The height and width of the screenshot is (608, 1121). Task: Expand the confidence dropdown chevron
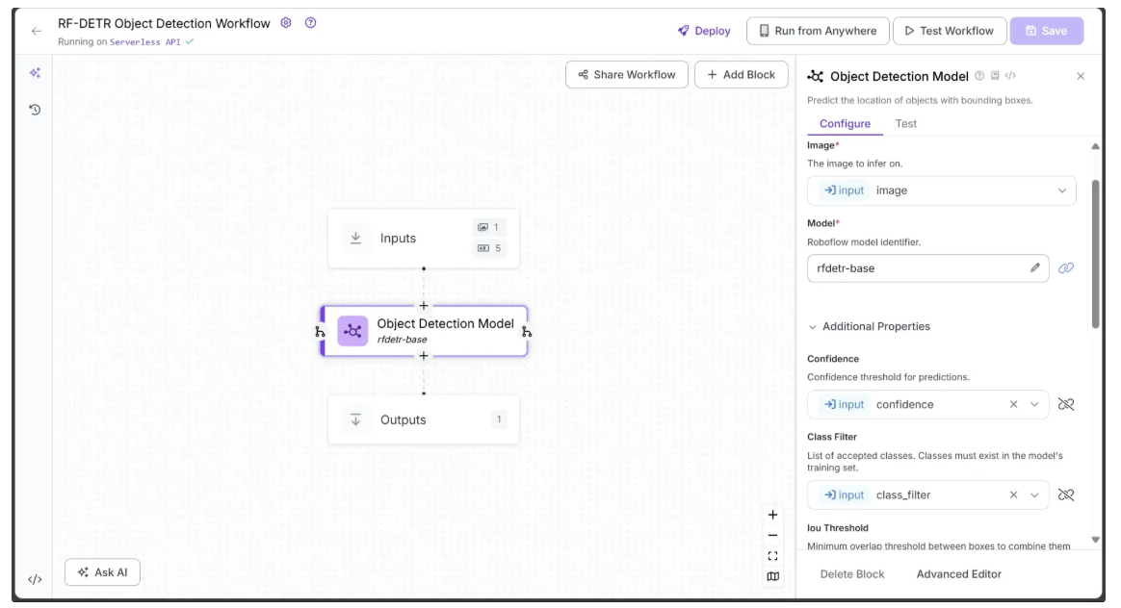[x=1035, y=405]
